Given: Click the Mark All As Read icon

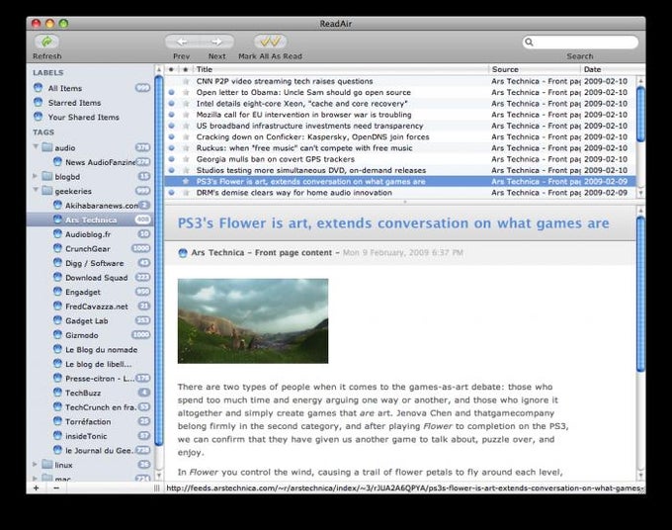Looking at the screenshot, I should (270, 42).
